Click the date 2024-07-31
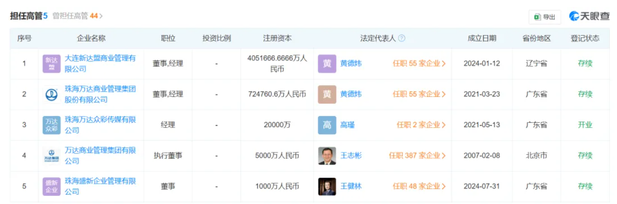This screenshot has width=617, height=204. click(482, 187)
